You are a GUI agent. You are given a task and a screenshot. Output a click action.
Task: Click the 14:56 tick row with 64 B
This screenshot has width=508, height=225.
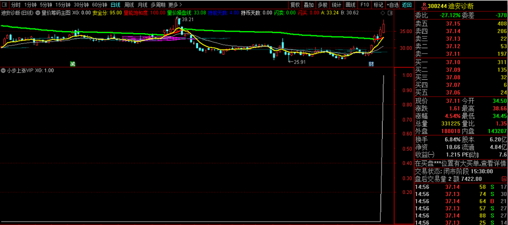point(461,201)
